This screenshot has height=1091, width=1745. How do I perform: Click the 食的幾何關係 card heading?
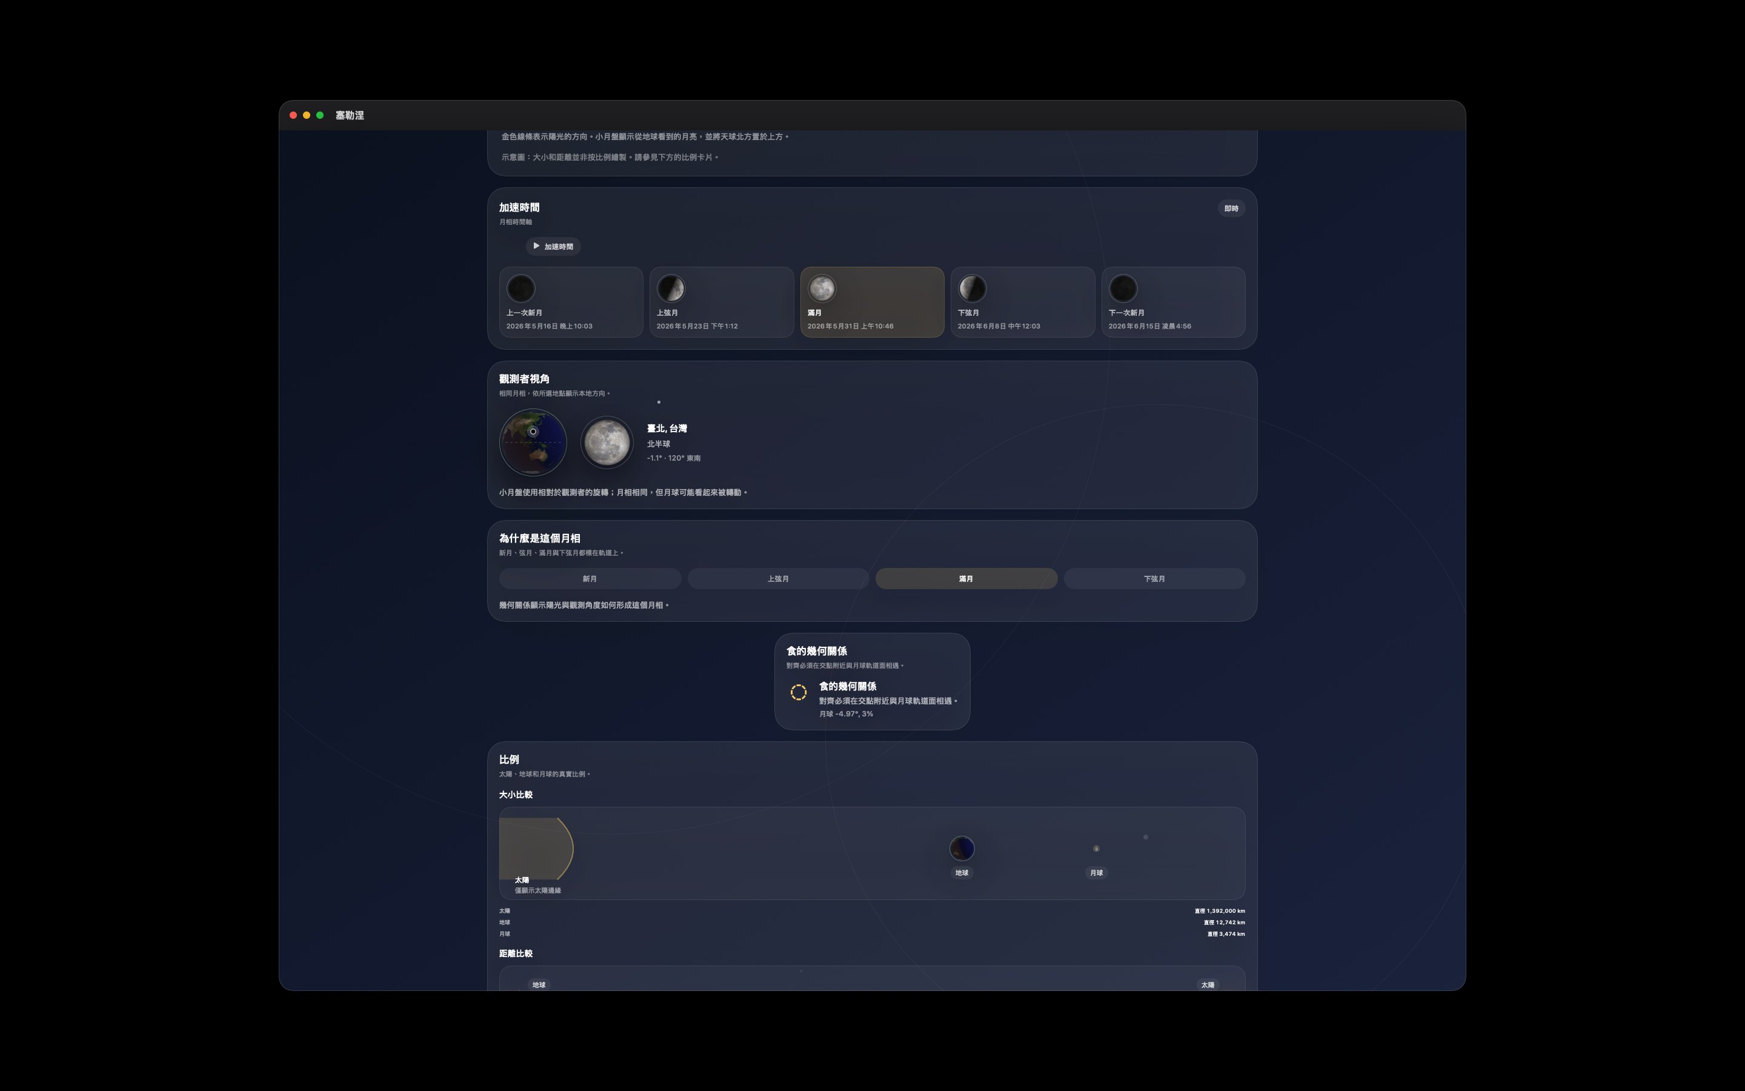click(x=816, y=651)
